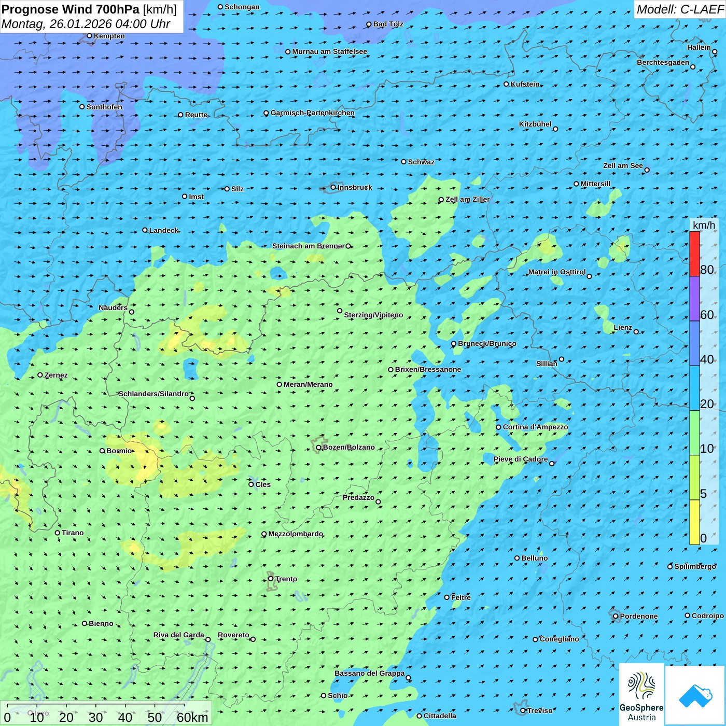Click the Garmisch-Partenkirchen marker
The image size is (726, 726).
(x=266, y=113)
